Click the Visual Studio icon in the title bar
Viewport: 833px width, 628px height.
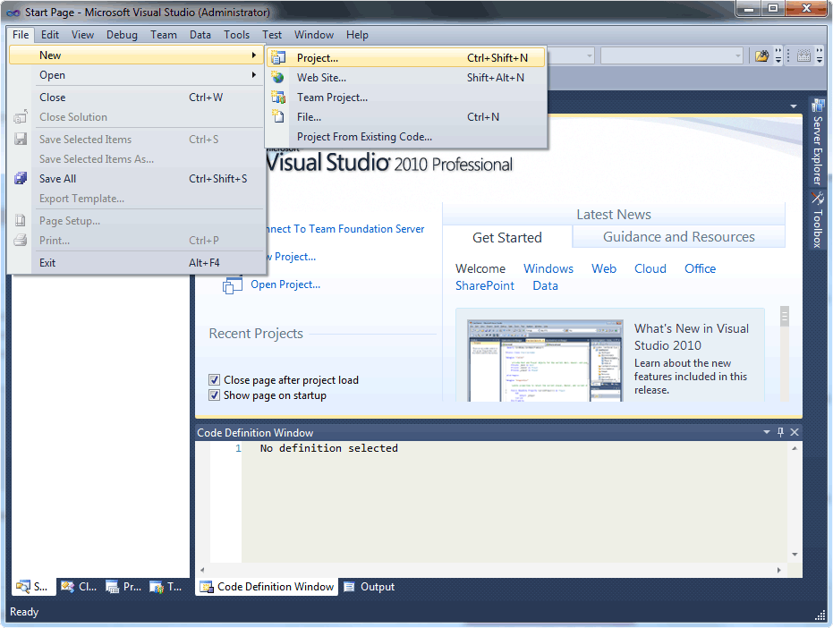pos(13,13)
